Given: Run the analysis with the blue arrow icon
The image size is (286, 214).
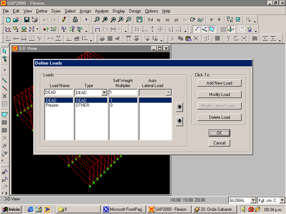Looking at the screenshot, I should [86, 20].
